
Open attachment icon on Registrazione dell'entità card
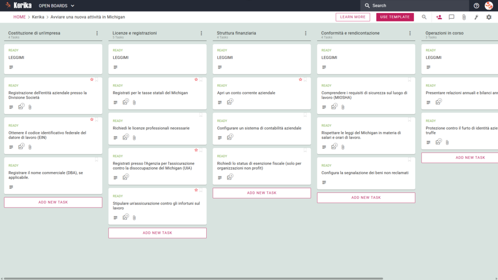pos(30,107)
